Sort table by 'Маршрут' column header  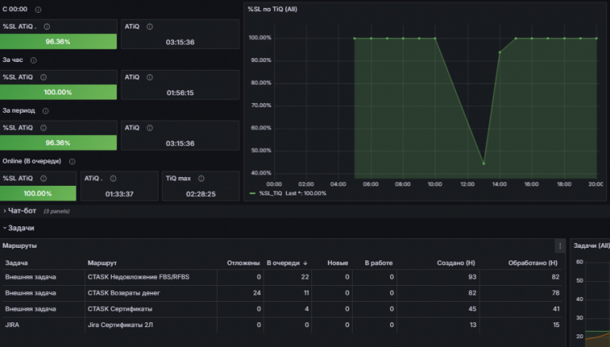[x=102, y=264]
